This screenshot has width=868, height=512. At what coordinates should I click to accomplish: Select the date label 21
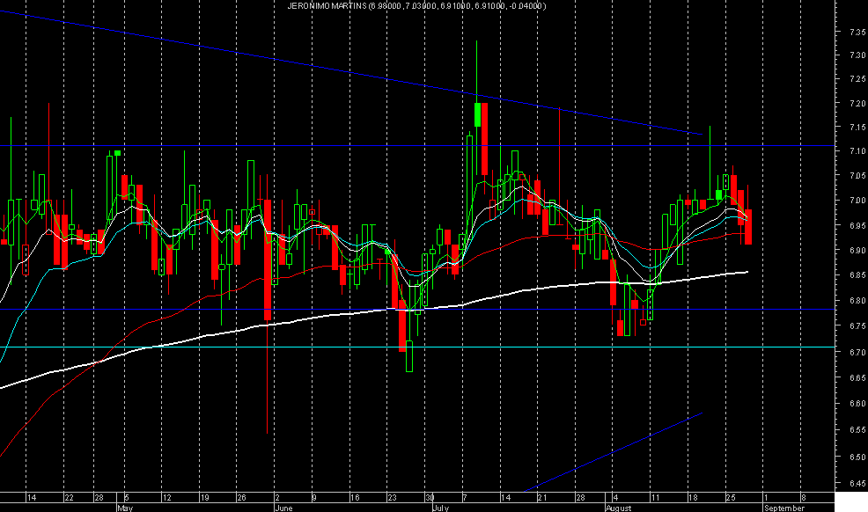pyautogui.click(x=542, y=498)
